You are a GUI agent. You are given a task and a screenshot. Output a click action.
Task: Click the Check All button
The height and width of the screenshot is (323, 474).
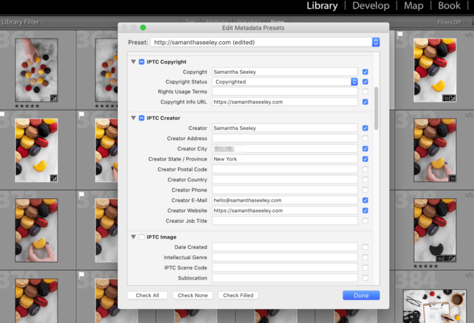147,295
